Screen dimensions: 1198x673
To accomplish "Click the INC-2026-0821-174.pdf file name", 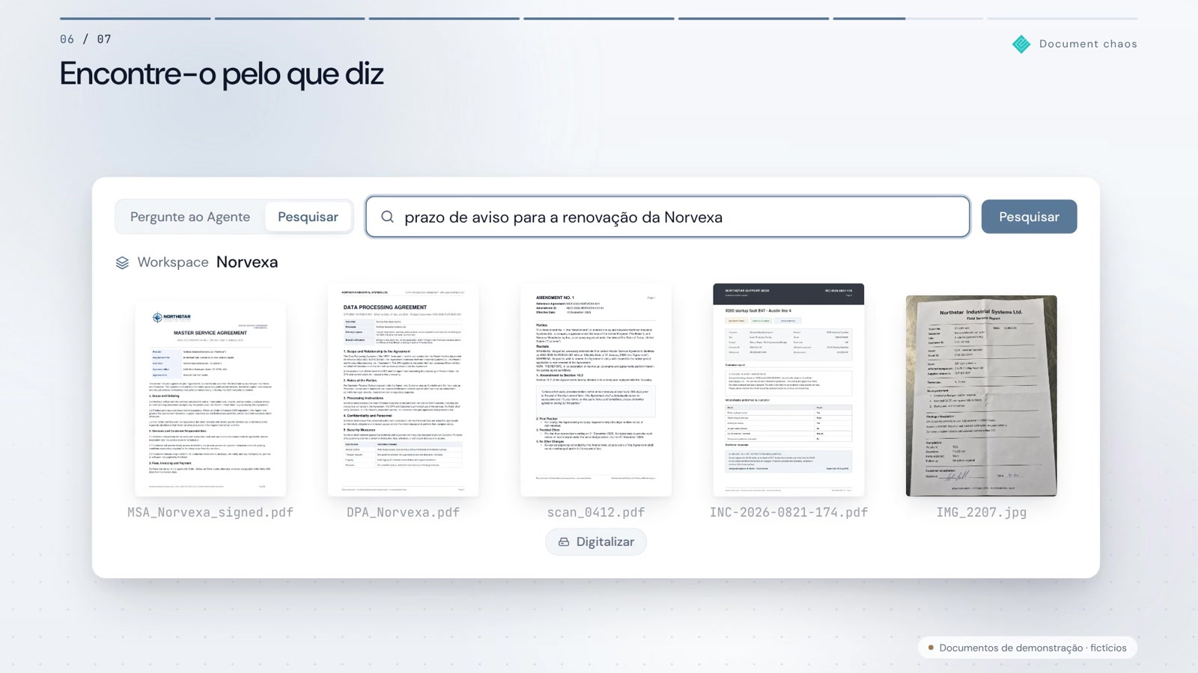I will (x=788, y=512).
